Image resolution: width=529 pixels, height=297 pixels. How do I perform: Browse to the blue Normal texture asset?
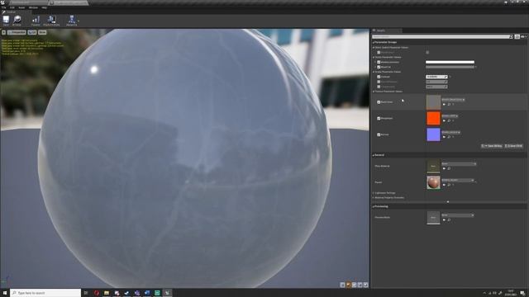tap(449, 137)
